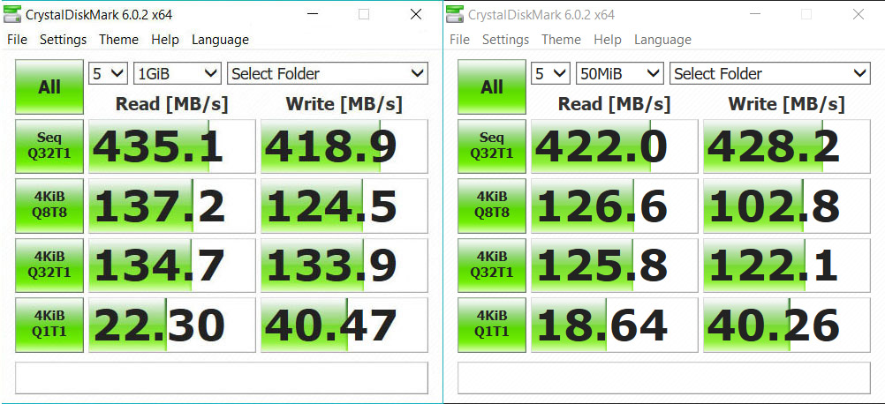Click the 40.47 write value
This screenshot has height=404, width=885.
(x=344, y=324)
